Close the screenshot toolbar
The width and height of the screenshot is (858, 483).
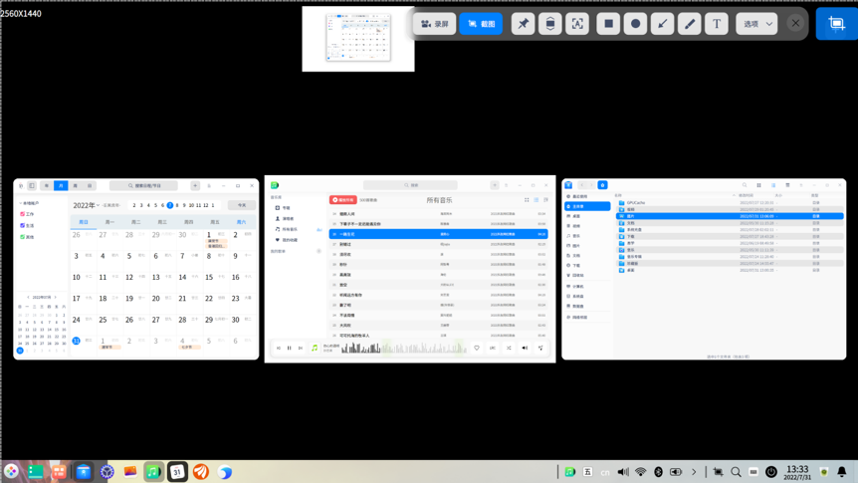tap(795, 23)
